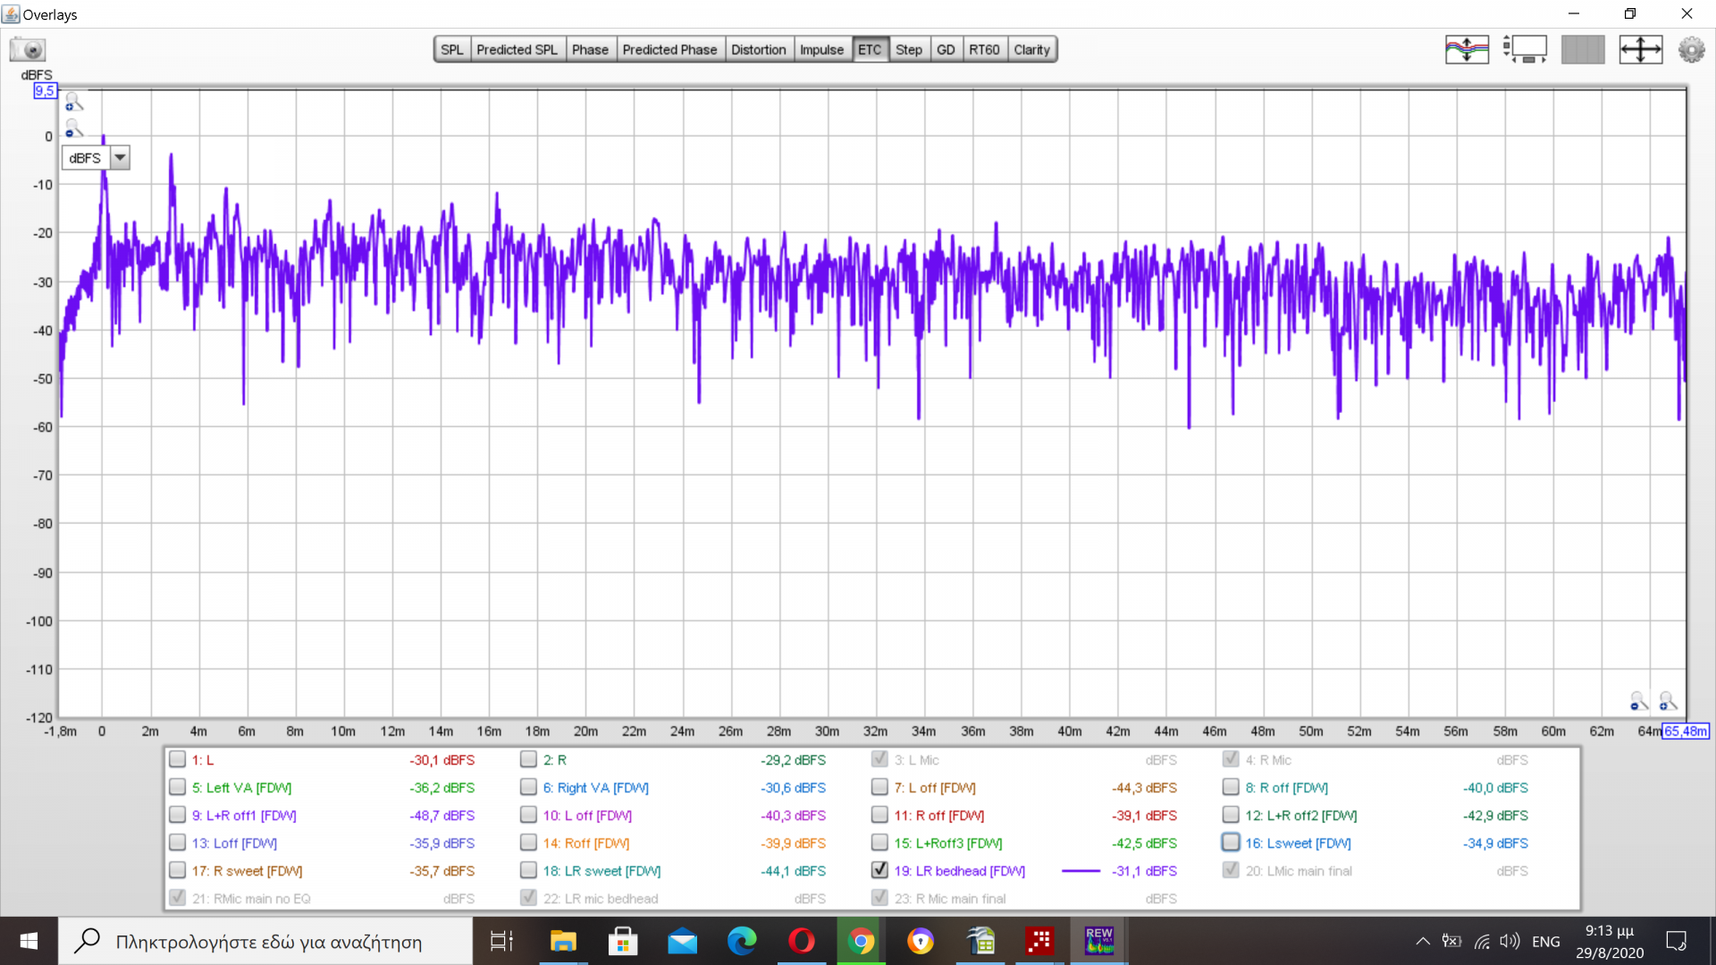Capture graph with the camera icon

point(28,49)
